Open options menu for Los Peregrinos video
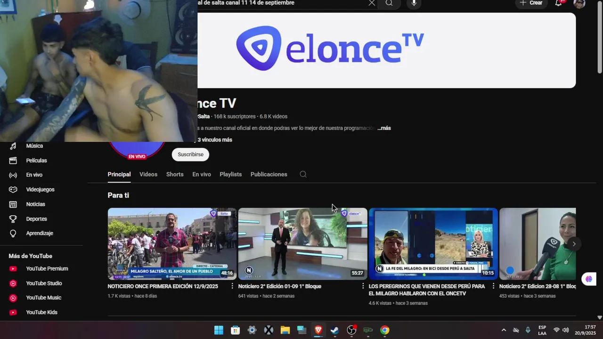This screenshot has height=339, width=603. click(x=493, y=286)
